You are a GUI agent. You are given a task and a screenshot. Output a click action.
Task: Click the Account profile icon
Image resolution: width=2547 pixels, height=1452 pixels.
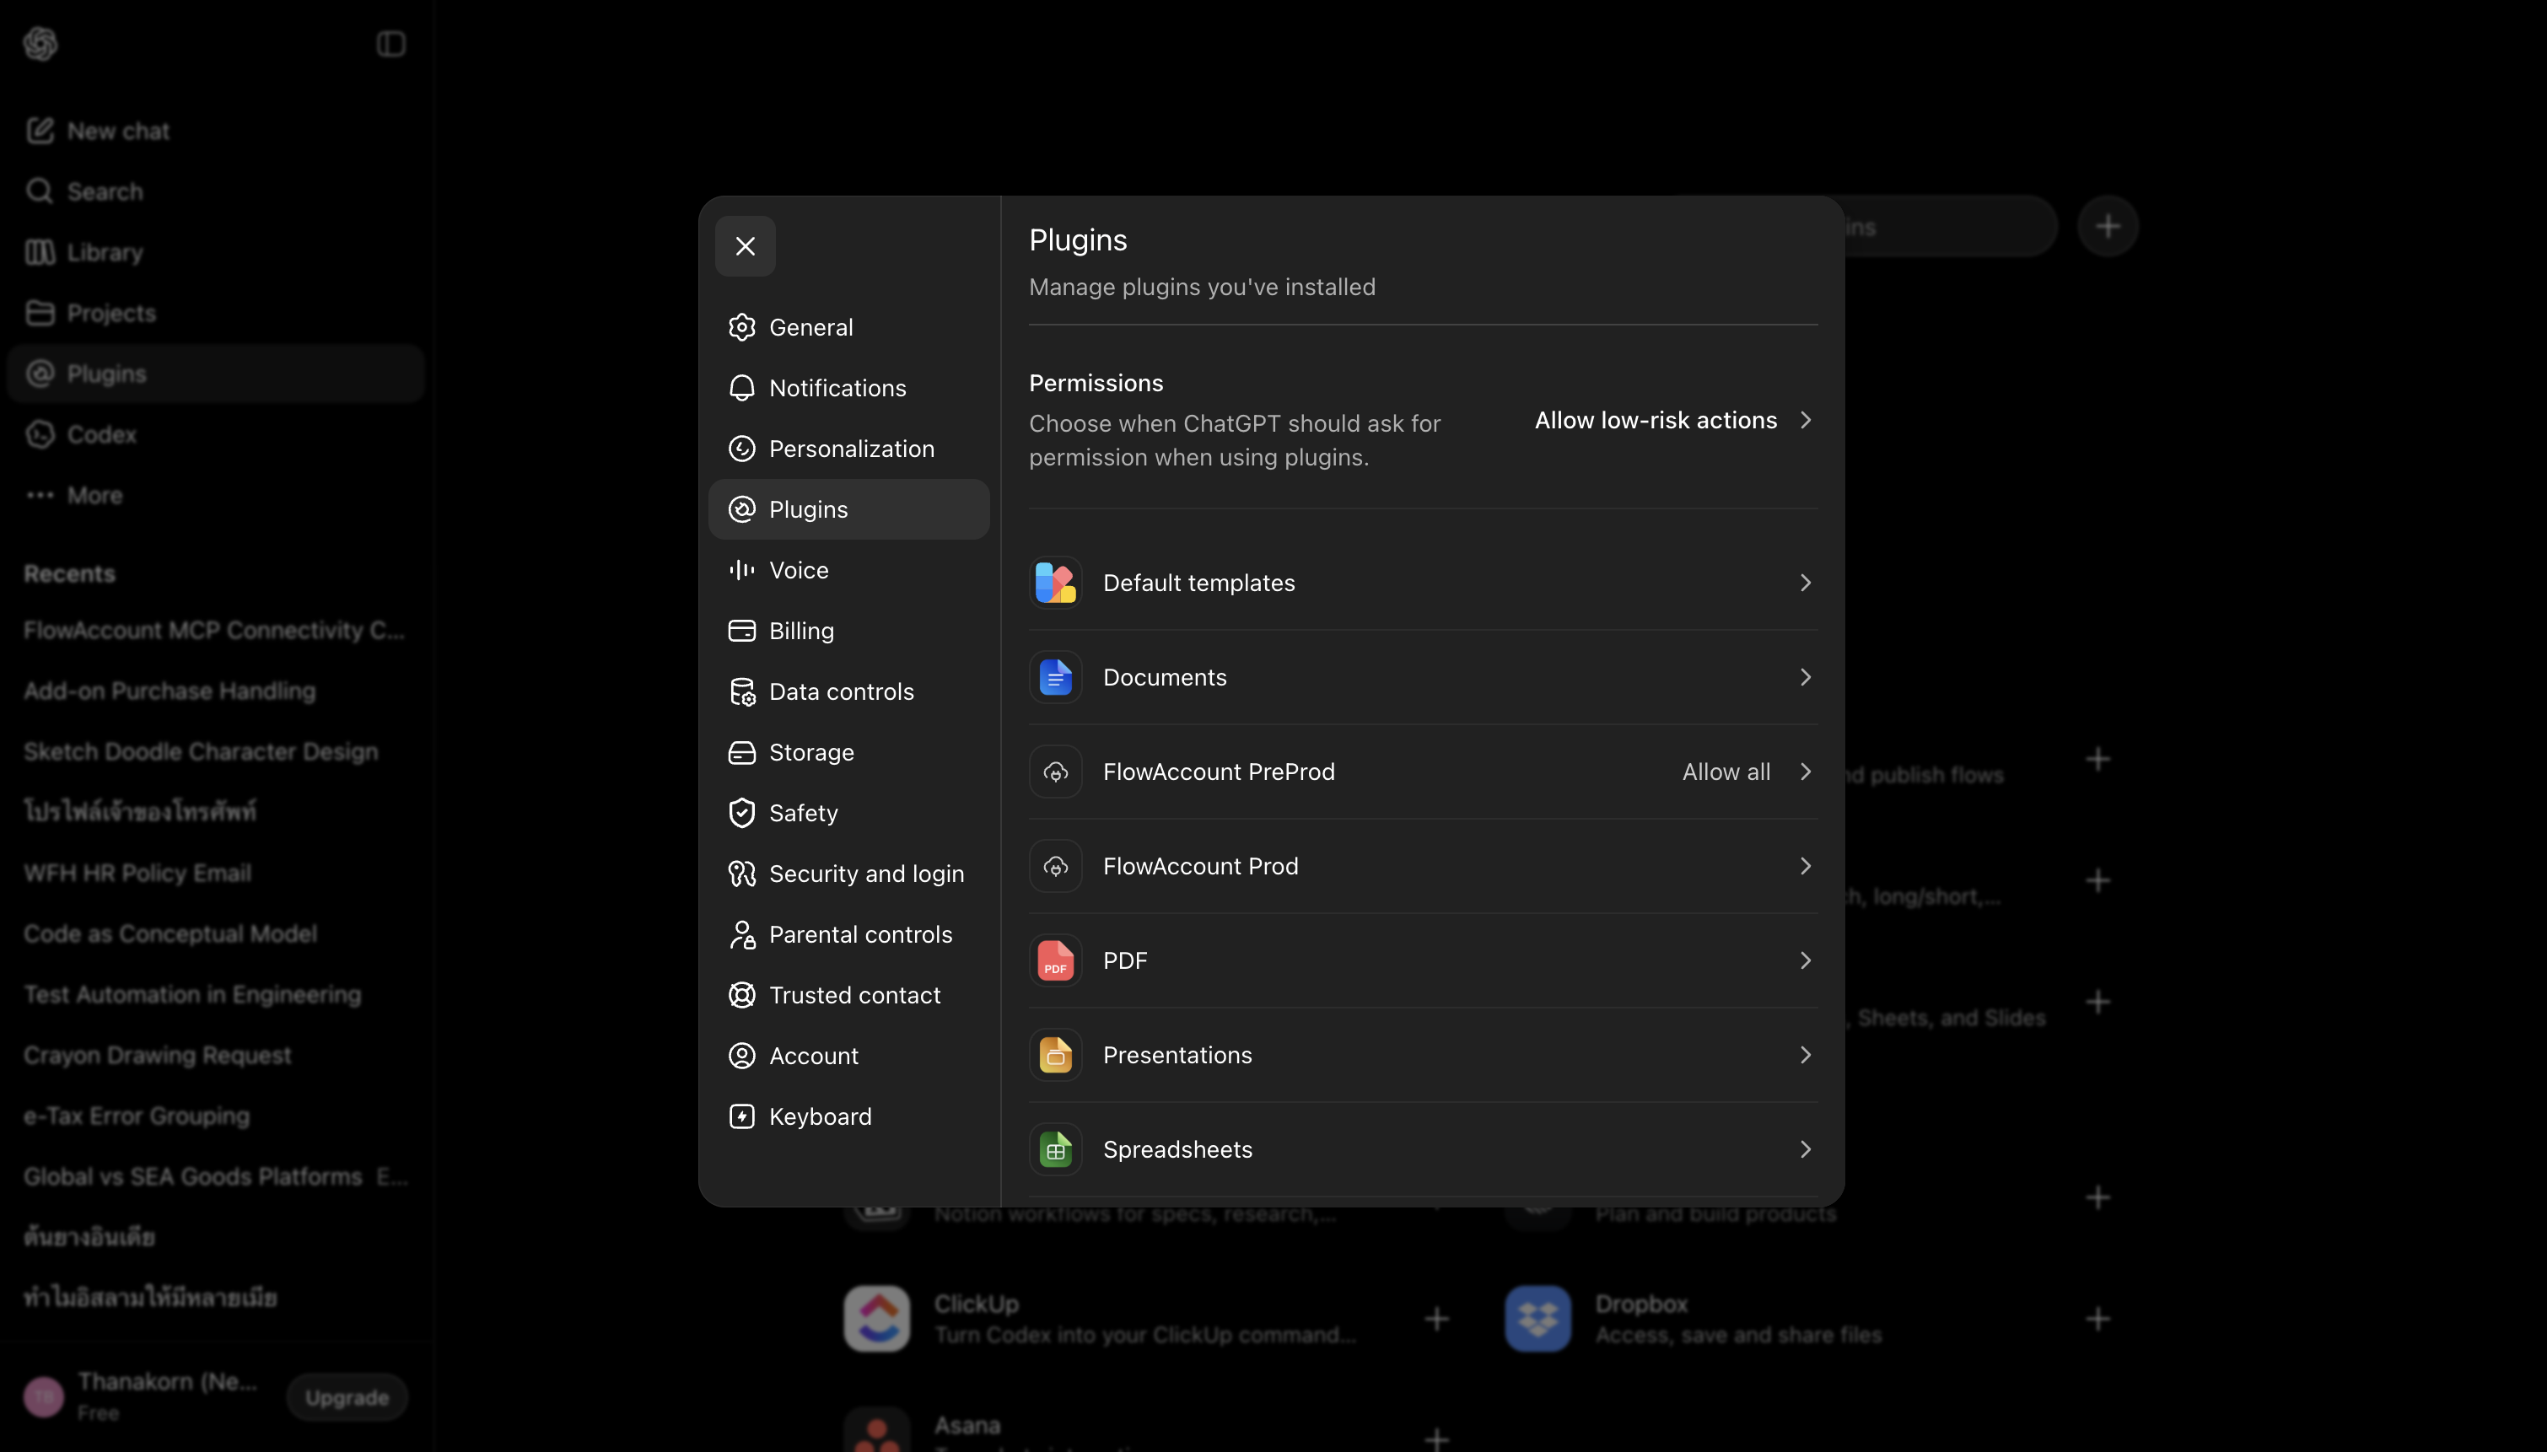(742, 1056)
